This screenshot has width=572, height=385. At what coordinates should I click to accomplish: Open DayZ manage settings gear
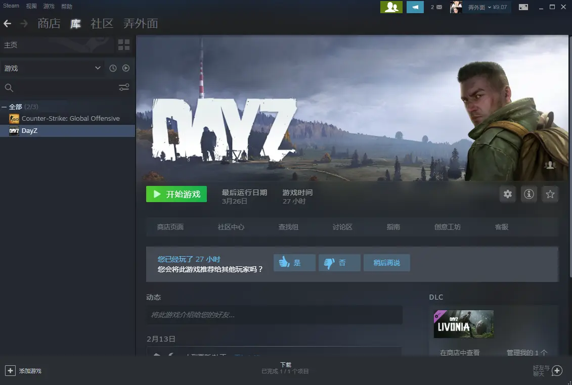click(x=507, y=194)
